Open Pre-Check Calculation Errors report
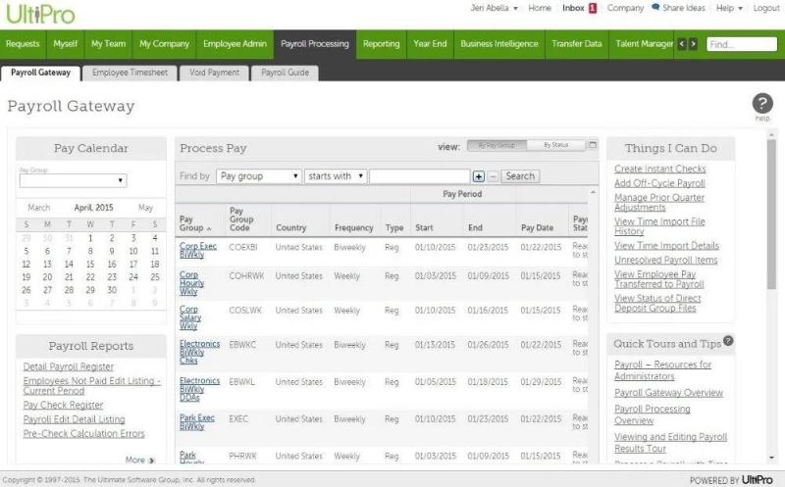Image resolution: width=785 pixels, height=487 pixels. [83, 434]
